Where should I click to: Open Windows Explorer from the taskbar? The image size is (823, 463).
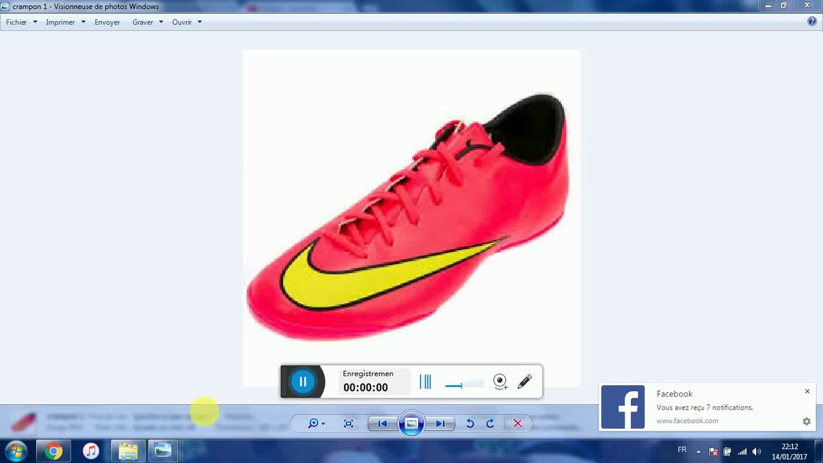[128, 451]
